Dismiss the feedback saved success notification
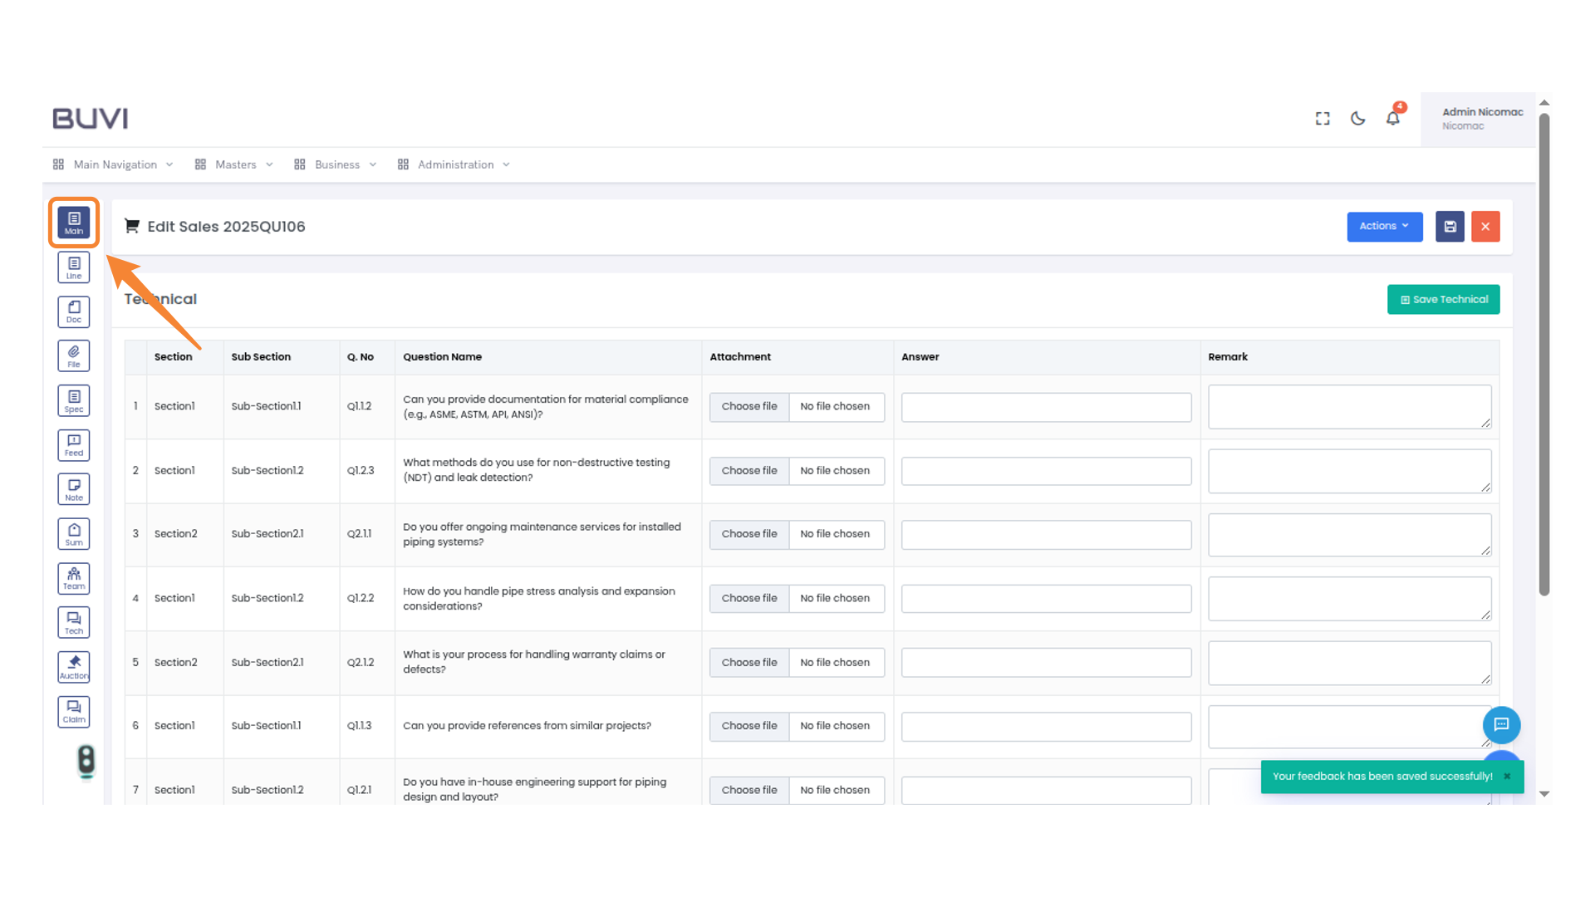The width and height of the screenshot is (1595, 897). point(1507,777)
